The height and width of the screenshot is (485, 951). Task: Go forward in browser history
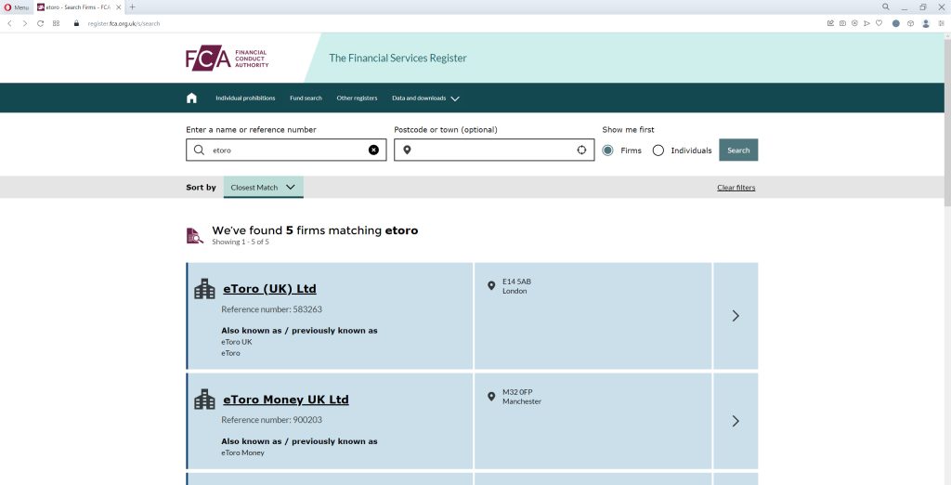25,23
